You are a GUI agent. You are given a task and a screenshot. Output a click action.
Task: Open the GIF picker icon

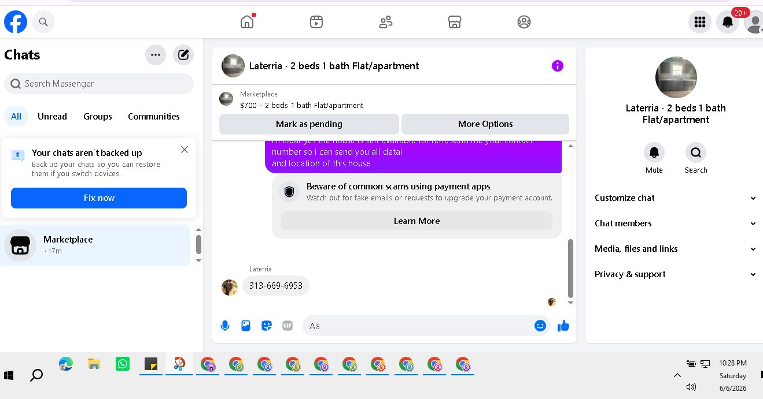(287, 326)
